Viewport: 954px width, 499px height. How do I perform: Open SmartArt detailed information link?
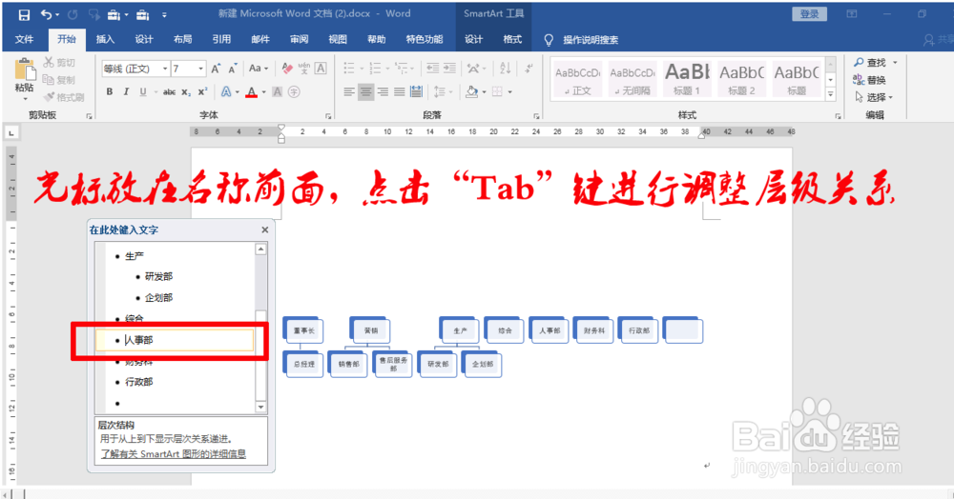174,454
